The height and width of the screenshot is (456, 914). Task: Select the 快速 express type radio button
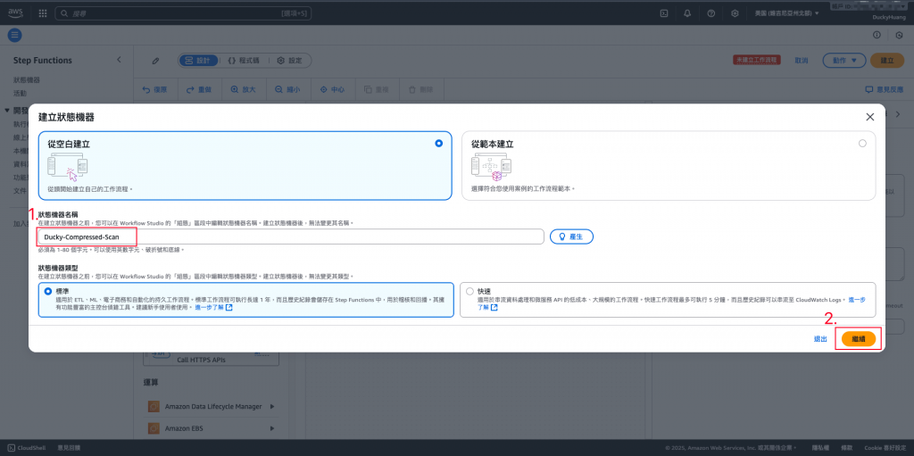469,290
